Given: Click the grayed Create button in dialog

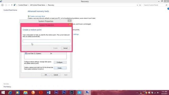Looking at the screenshot, I should (x=55, y=48).
